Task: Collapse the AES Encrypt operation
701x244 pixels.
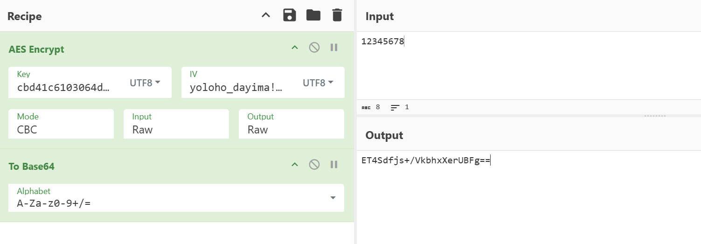Action: (295, 47)
